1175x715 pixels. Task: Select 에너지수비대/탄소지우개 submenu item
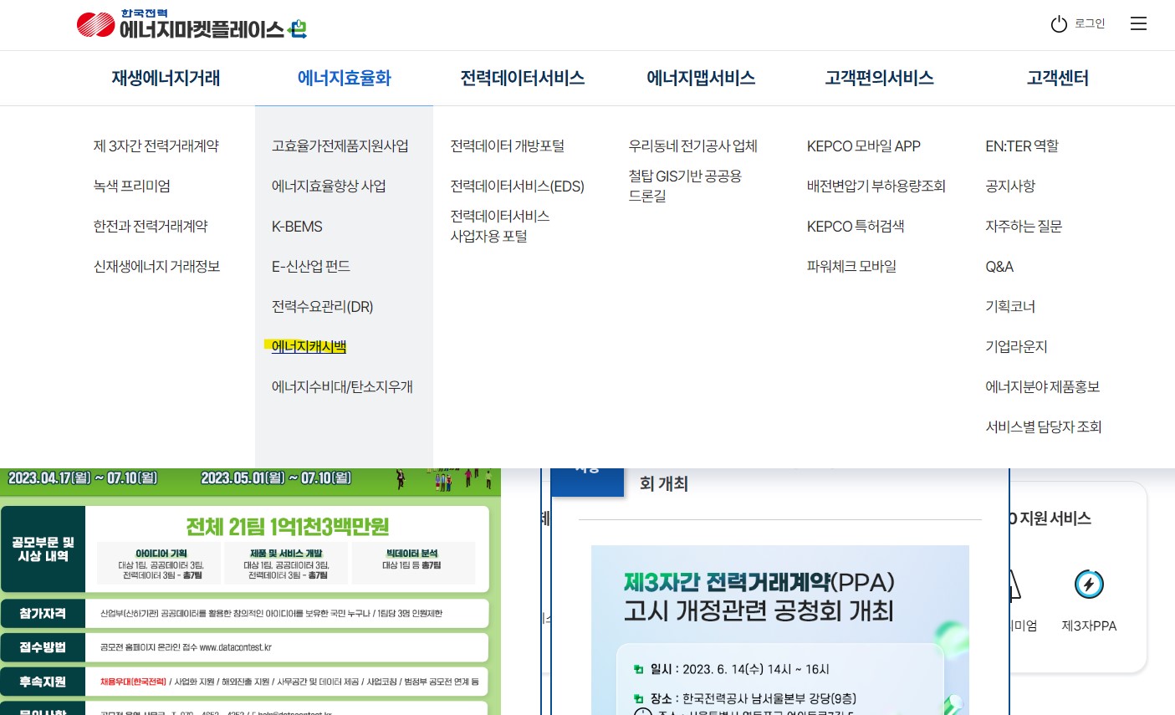coord(342,387)
